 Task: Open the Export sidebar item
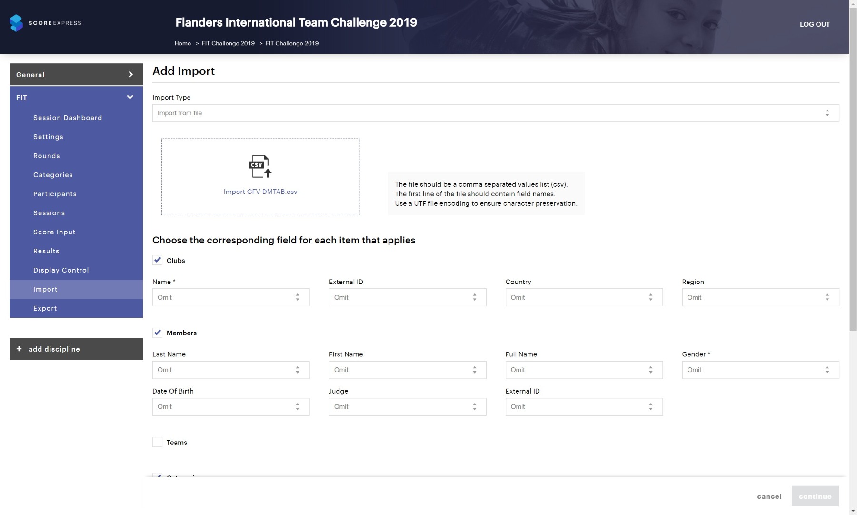click(x=76, y=308)
